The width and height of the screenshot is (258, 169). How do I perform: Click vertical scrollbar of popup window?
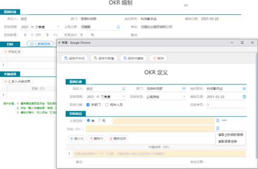click(x=257, y=105)
